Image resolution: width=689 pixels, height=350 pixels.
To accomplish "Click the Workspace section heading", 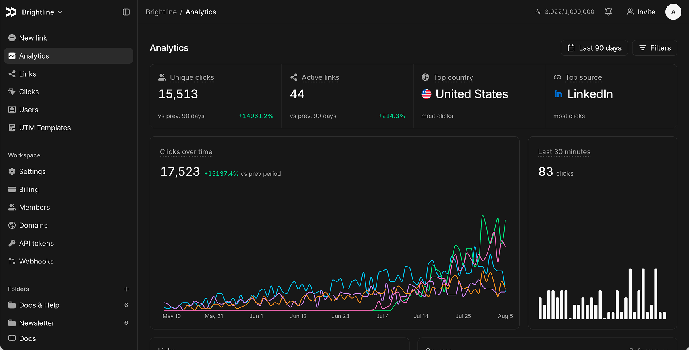I will pos(24,155).
